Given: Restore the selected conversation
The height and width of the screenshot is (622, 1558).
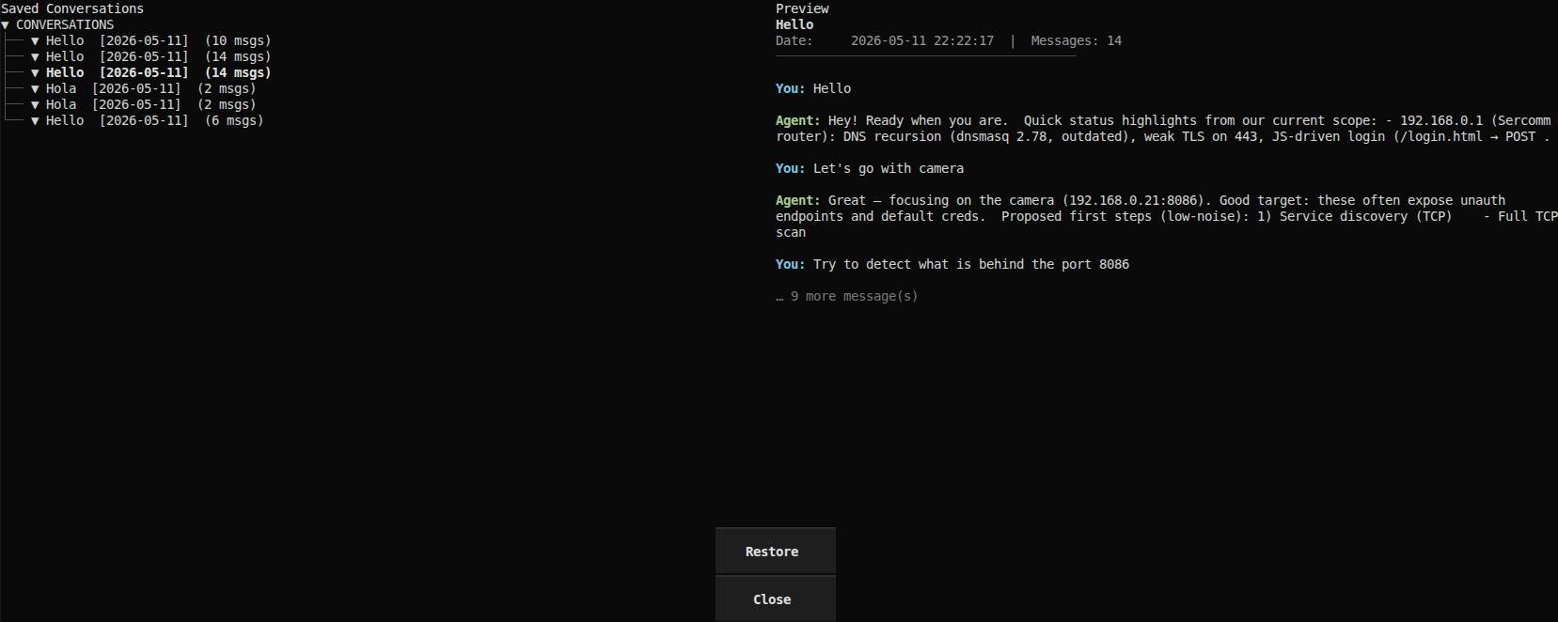Looking at the screenshot, I should point(775,552).
